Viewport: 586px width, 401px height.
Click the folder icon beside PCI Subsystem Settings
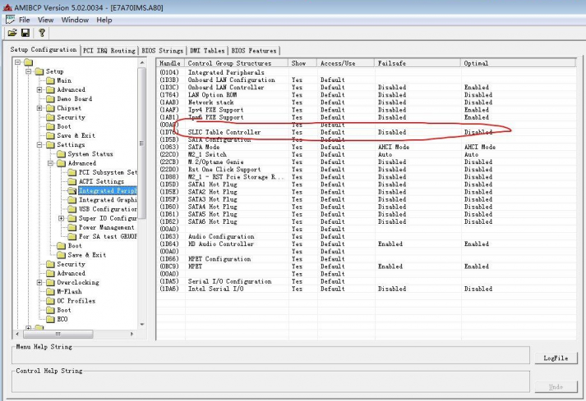point(72,172)
